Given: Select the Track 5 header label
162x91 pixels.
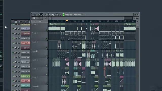Looking at the screenshot, I should tap(35, 60).
